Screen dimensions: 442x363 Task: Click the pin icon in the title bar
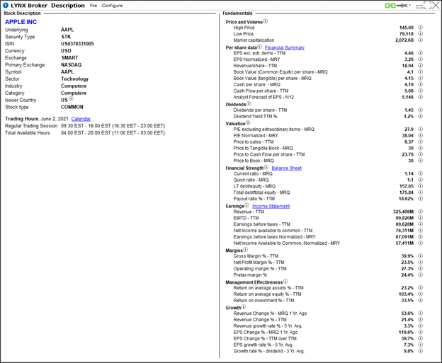(x=402, y=6)
